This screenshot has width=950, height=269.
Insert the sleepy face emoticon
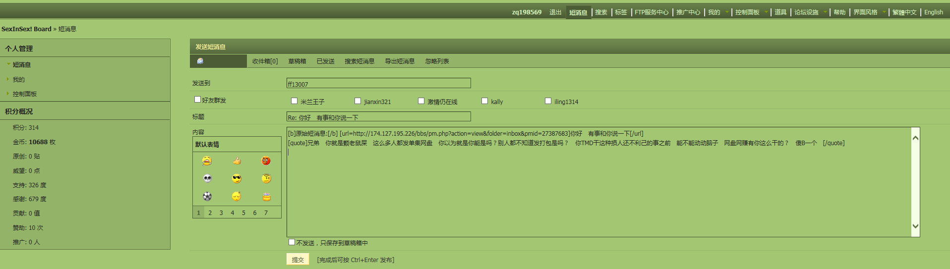(x=237, y=196)
